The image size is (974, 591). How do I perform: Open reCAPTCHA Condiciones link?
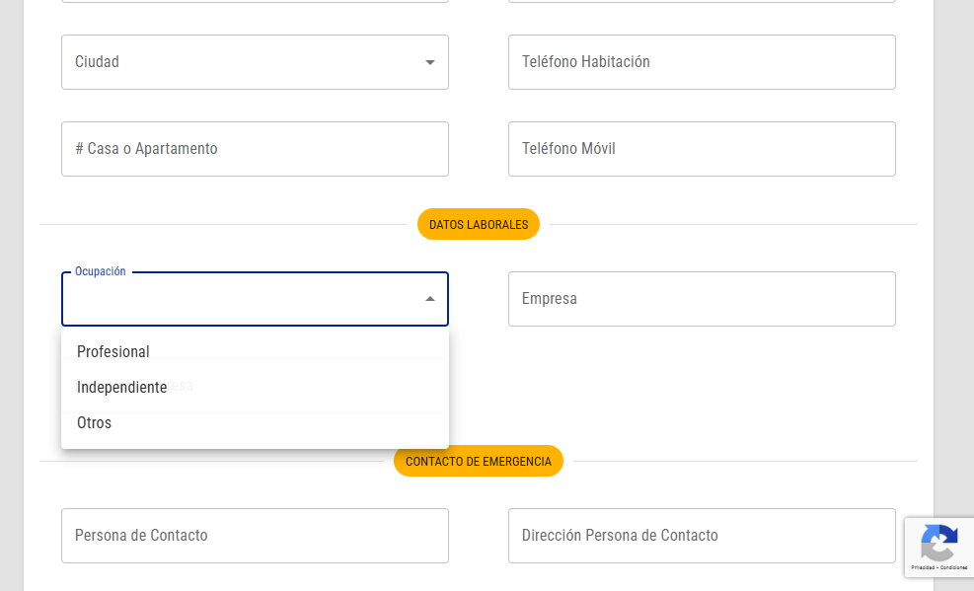coord(953,567)
